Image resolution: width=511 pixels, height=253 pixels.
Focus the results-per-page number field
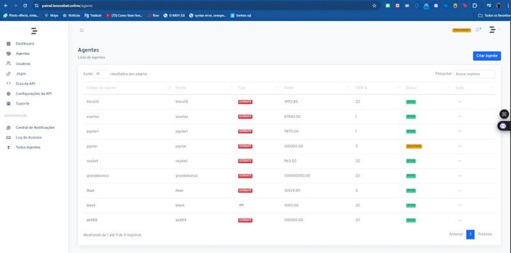102,74
